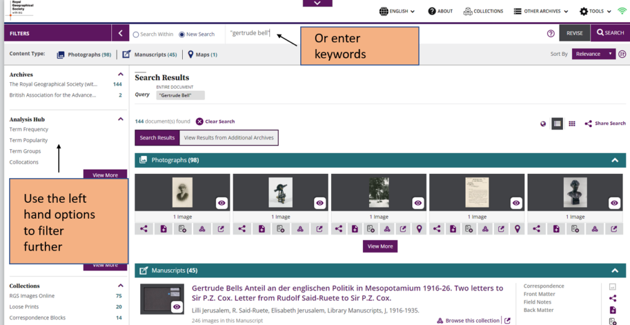Select the New Search radio button
Screen dimensions: 630x325
181,34
